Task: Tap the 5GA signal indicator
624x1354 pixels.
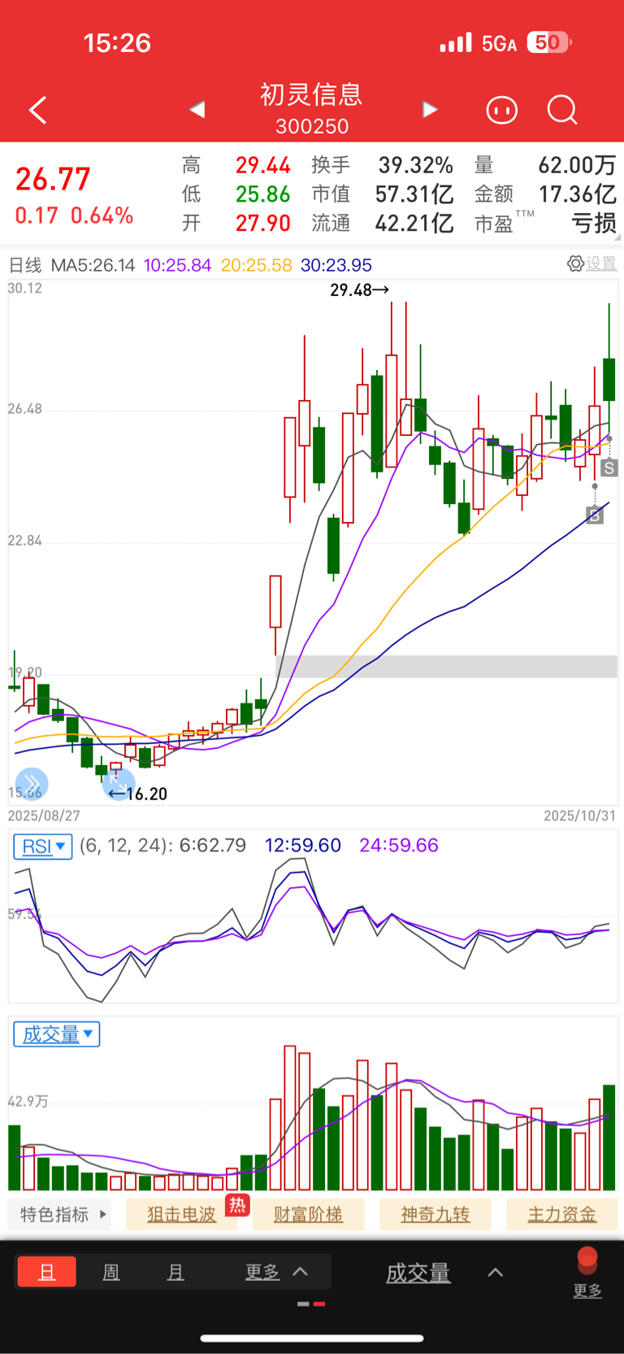Action: 499,44
